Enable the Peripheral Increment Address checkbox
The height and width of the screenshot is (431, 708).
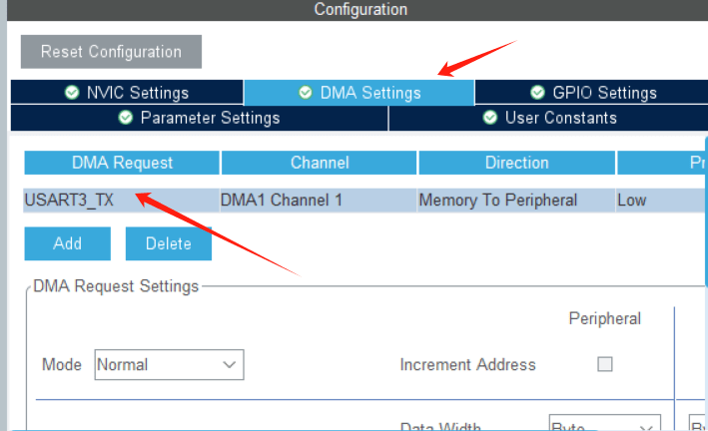tap(604, 364)
